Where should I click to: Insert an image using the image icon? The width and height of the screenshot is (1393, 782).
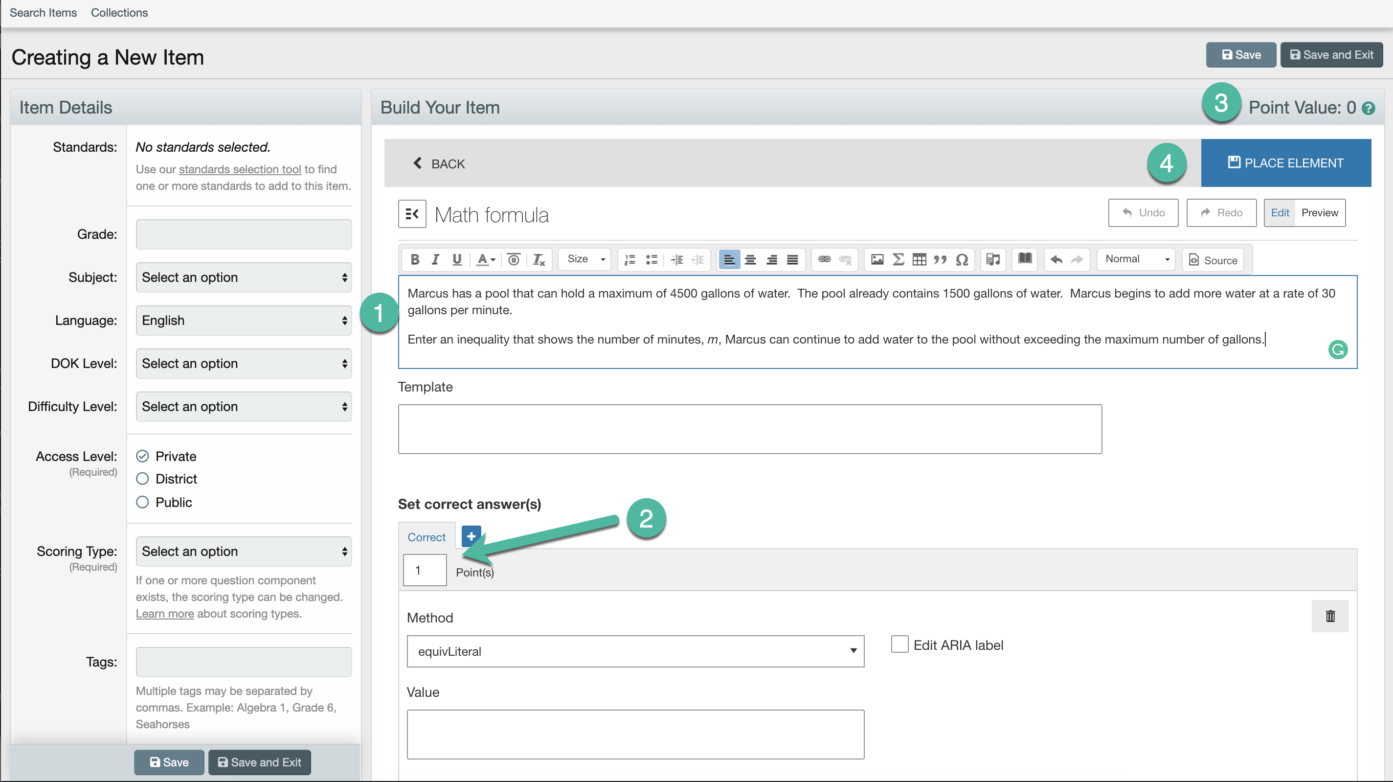[877, 260]
